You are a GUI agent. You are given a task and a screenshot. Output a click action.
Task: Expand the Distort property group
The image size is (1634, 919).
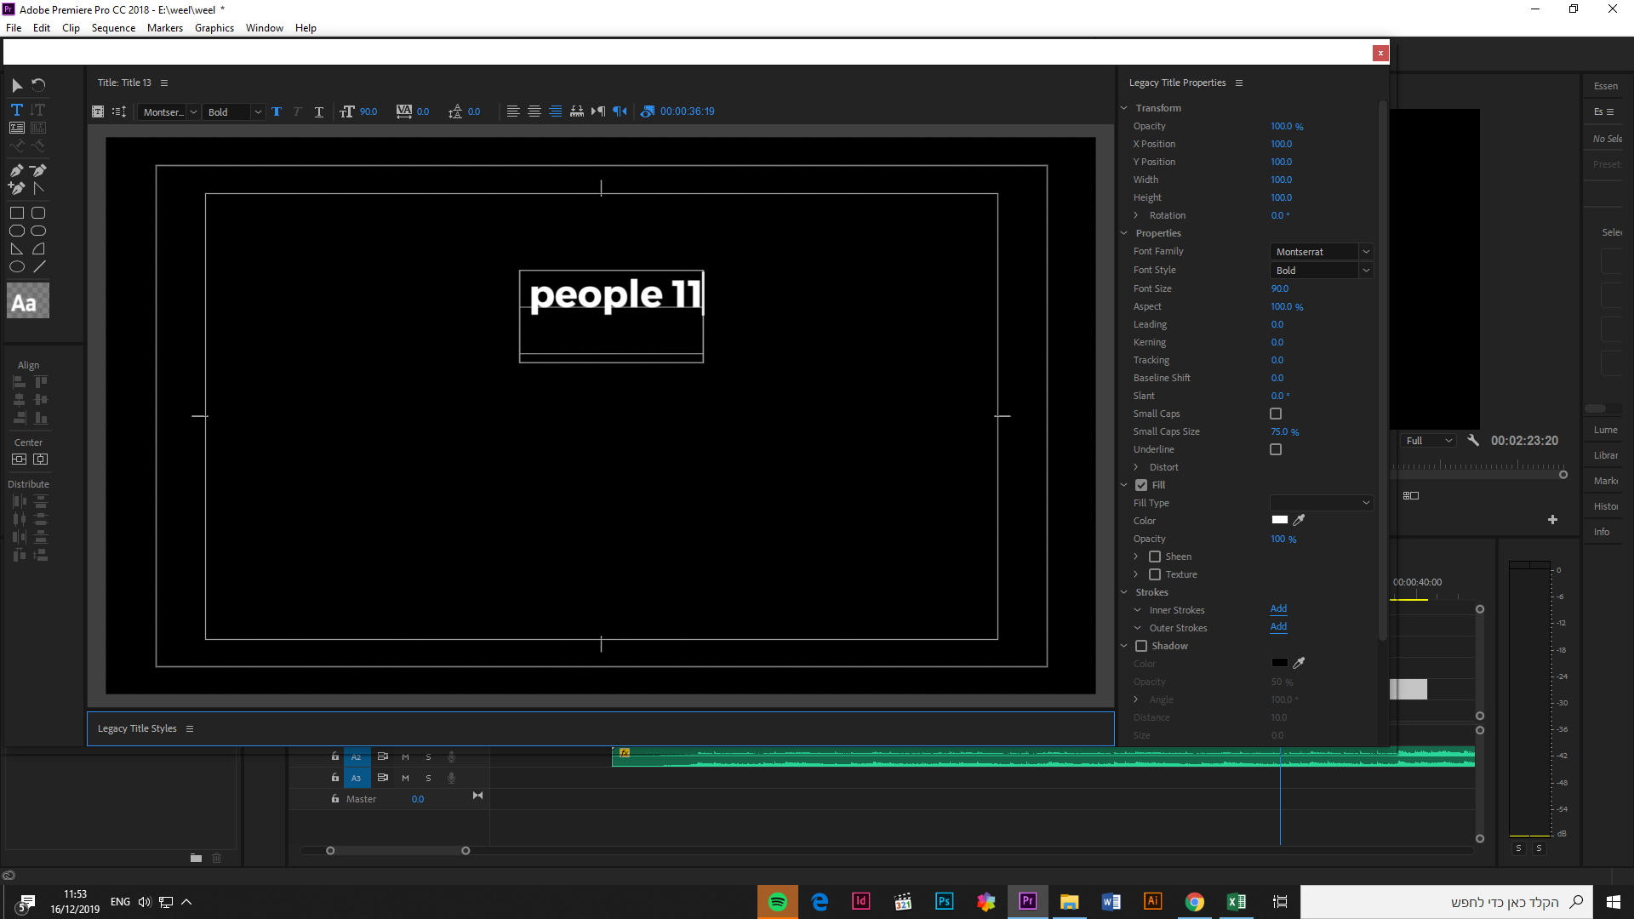click(1136, 467)
